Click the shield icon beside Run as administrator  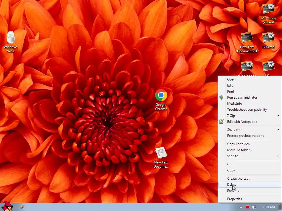tap(221, 98)
